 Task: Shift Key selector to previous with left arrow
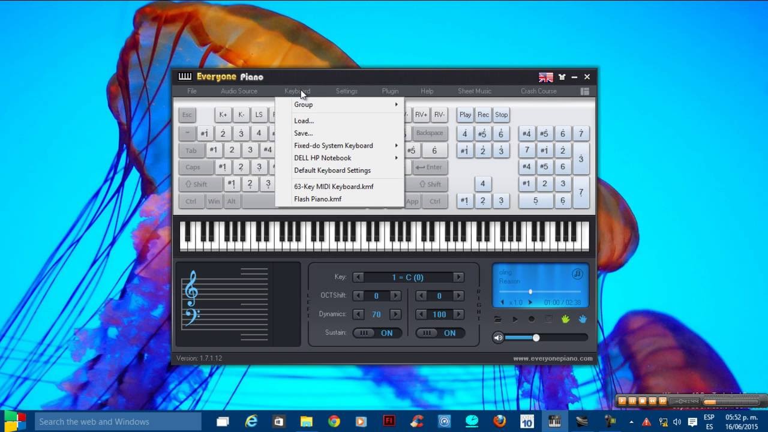click(x=358, y=277)
